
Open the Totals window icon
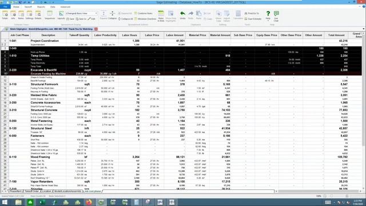pyautogui.click(x=5, y=15)
